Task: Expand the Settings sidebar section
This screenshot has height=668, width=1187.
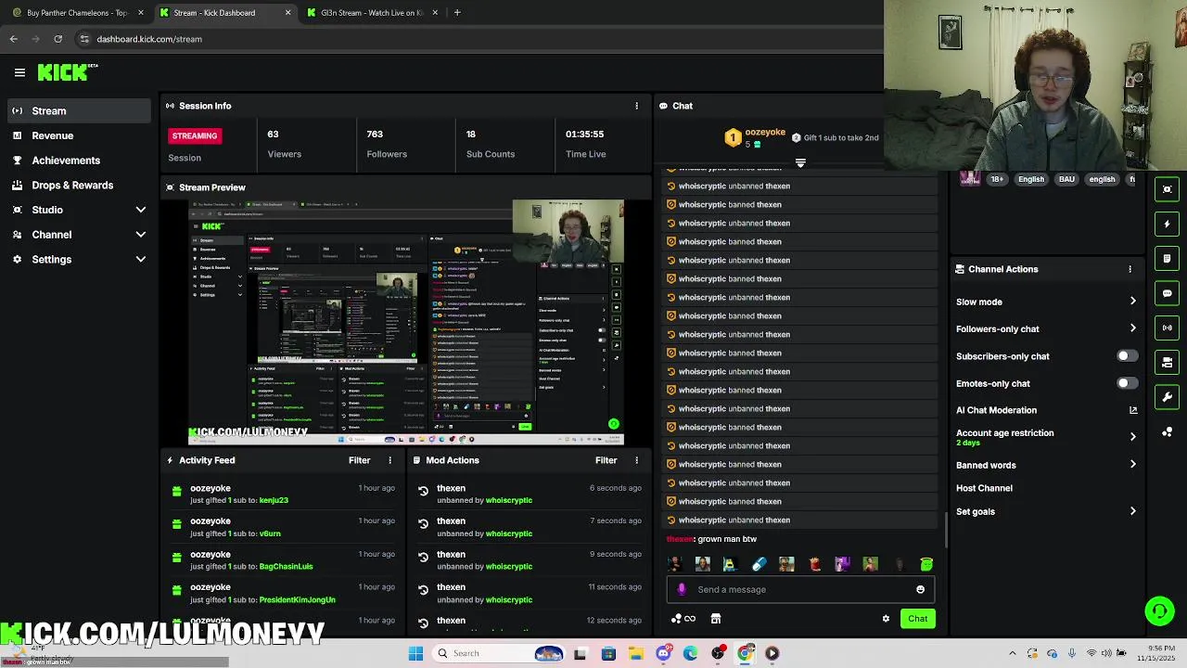Action: [x=78, y=260]
